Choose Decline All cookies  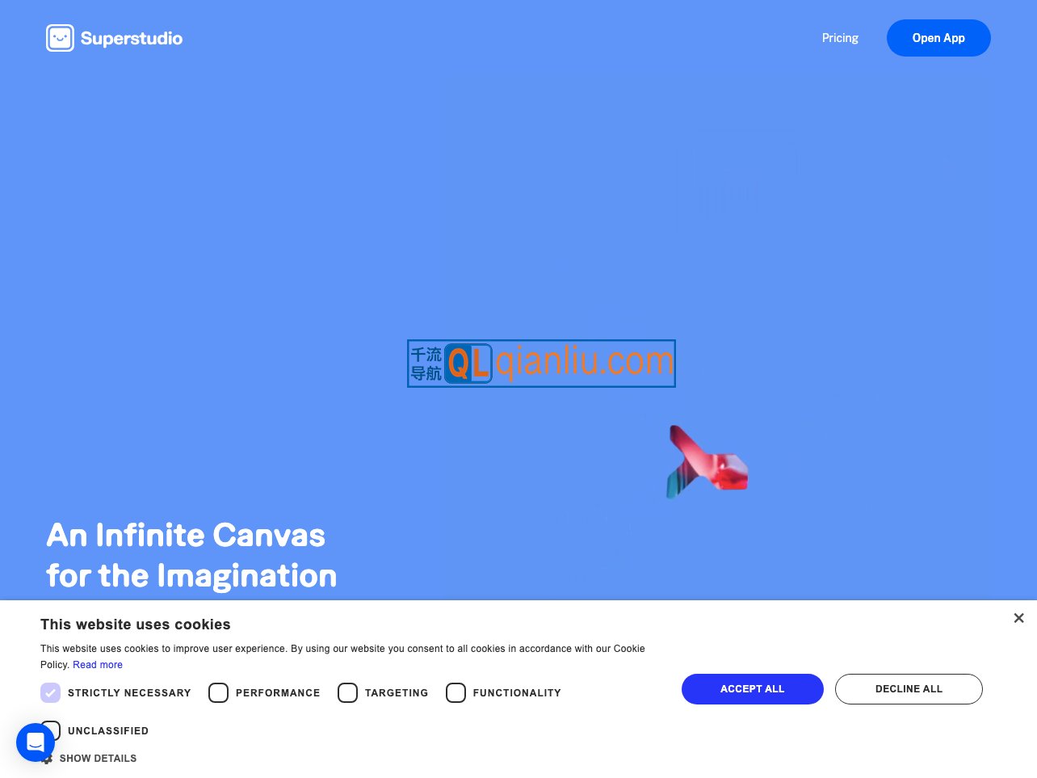coord(909,689)
